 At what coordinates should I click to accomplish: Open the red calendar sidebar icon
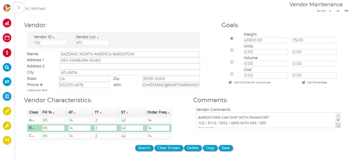coord(7,37)
